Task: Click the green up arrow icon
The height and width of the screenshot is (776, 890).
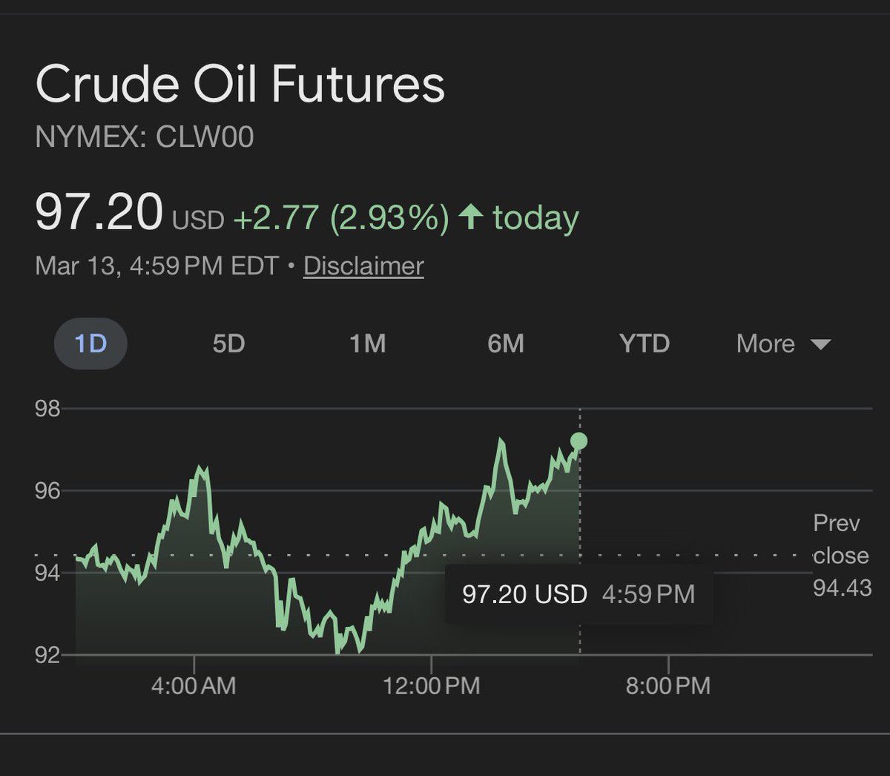Action: click(x=471, y=217)
